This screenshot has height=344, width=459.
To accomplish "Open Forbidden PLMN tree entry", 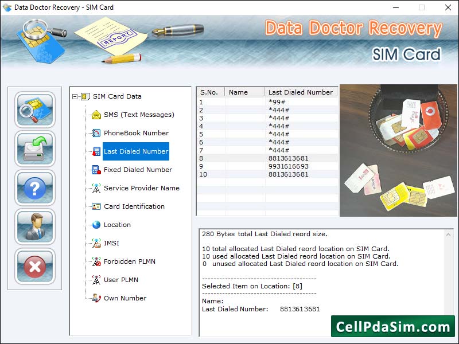I will pos(130,261).
